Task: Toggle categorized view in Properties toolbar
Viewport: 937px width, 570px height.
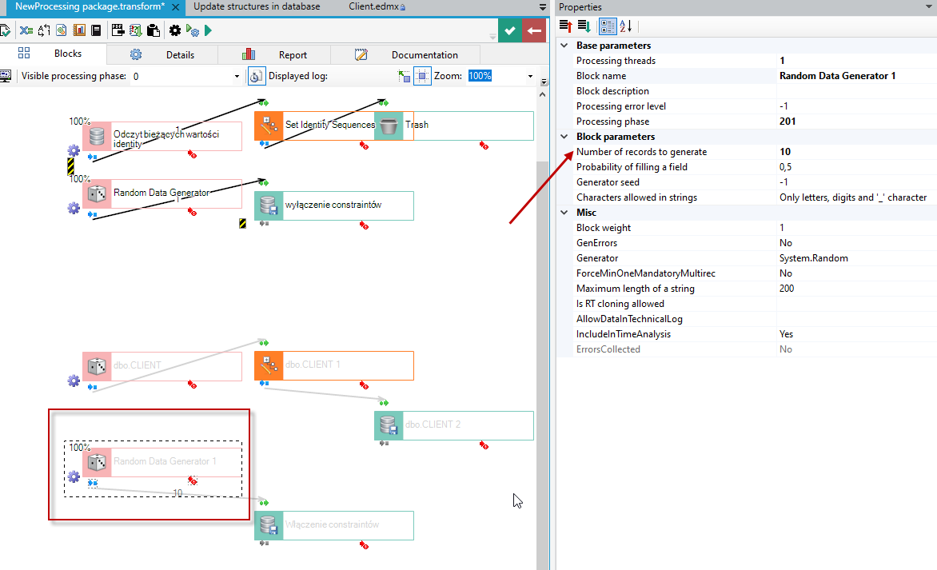Action: coord(607,26)
